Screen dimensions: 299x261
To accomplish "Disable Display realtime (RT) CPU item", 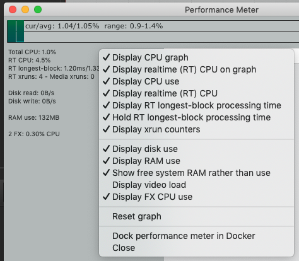I will [196, 93].
